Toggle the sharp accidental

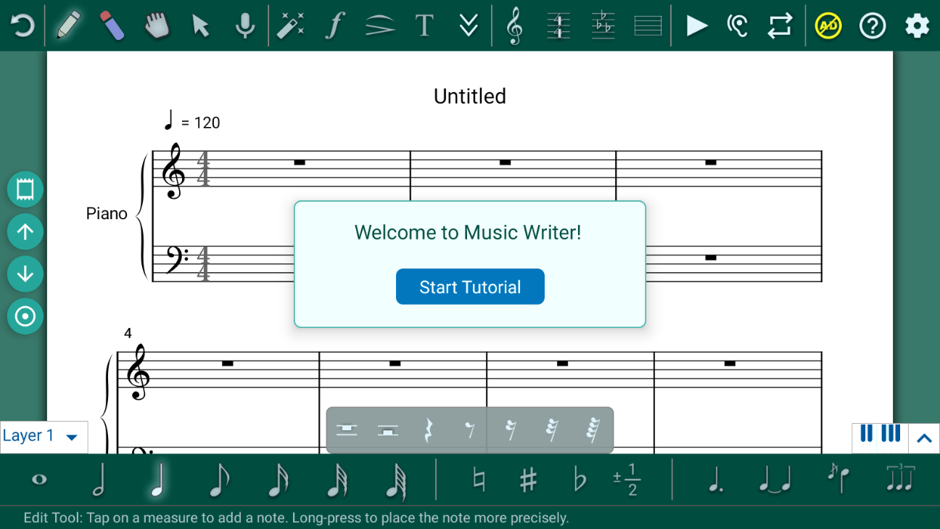pyautogui.click(x=528, y=480)
